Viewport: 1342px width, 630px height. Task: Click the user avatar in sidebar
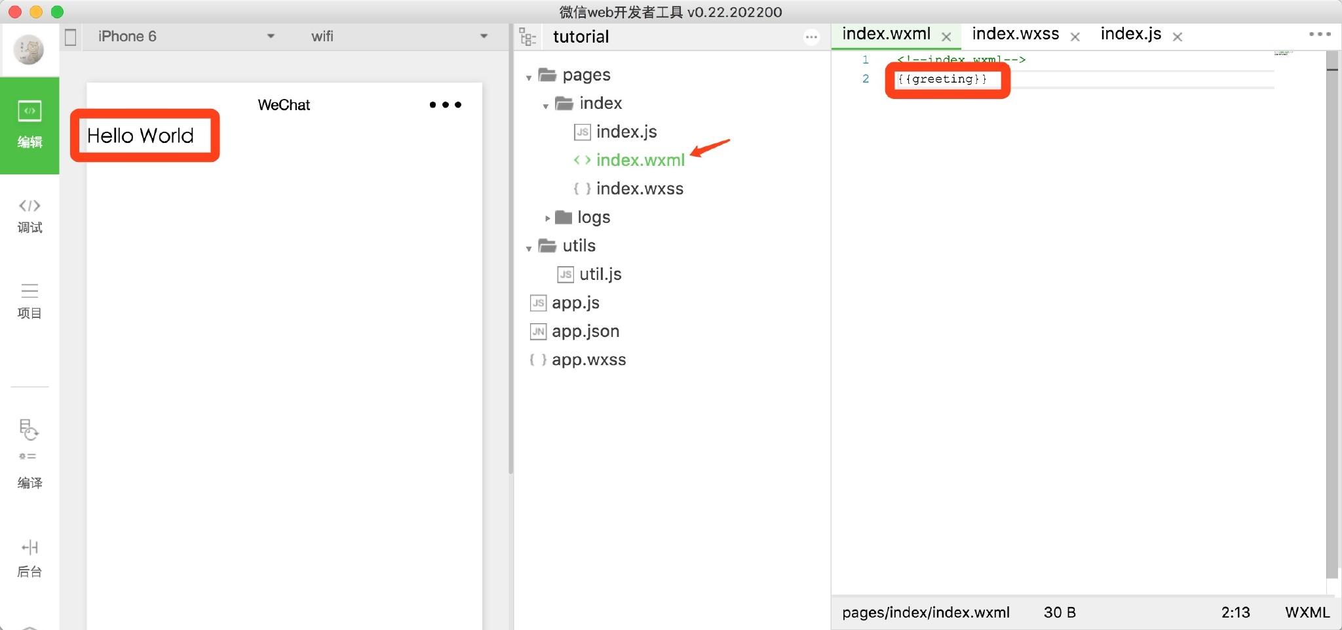29,50
